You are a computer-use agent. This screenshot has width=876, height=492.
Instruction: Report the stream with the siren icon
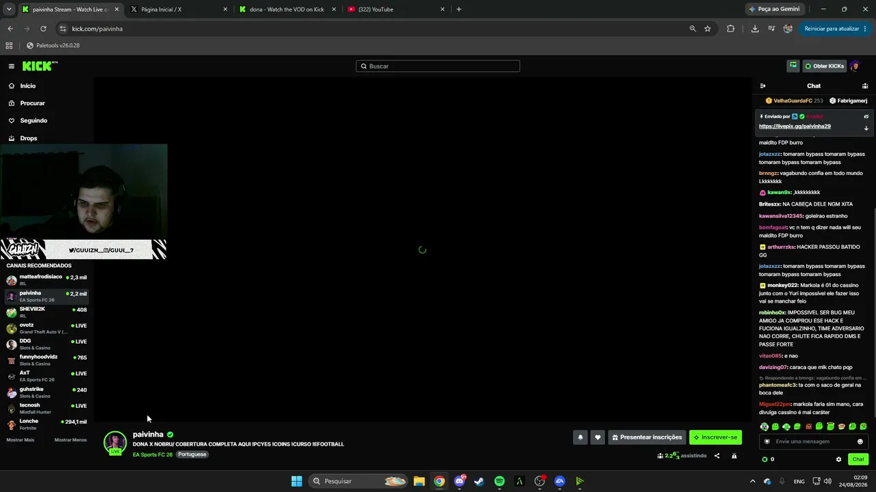[x=734, y=456]
